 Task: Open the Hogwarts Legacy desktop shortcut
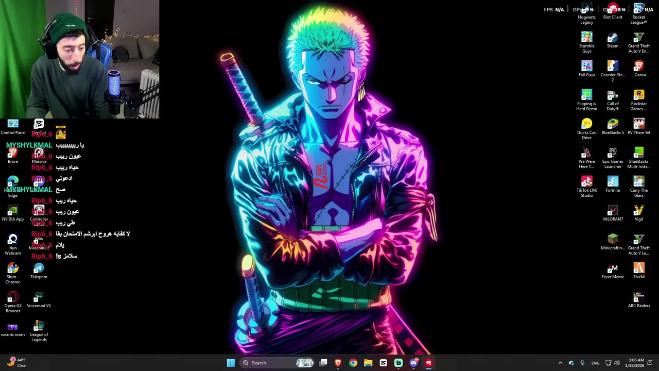pyautogui.click(x=586, y=14)
